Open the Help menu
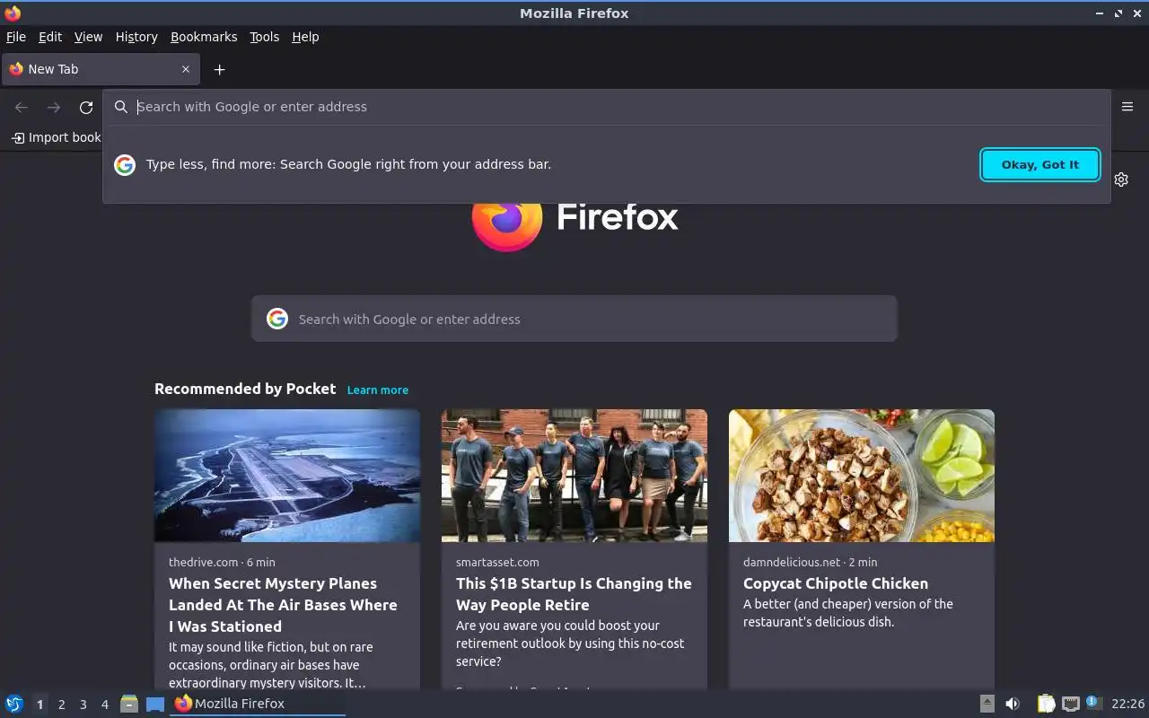1149x718 pixels. click(305, 37)
